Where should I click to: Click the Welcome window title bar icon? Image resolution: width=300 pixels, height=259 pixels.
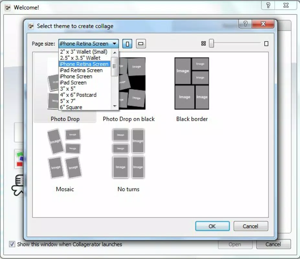click(x=8, y=8)
